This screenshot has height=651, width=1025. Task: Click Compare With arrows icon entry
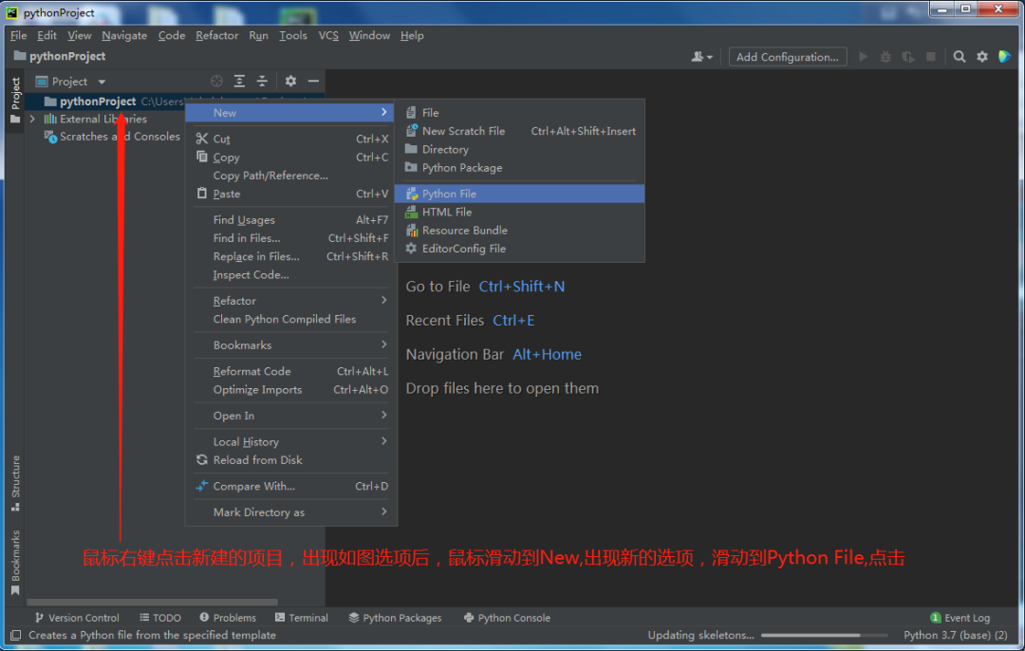tap(202, 486)
